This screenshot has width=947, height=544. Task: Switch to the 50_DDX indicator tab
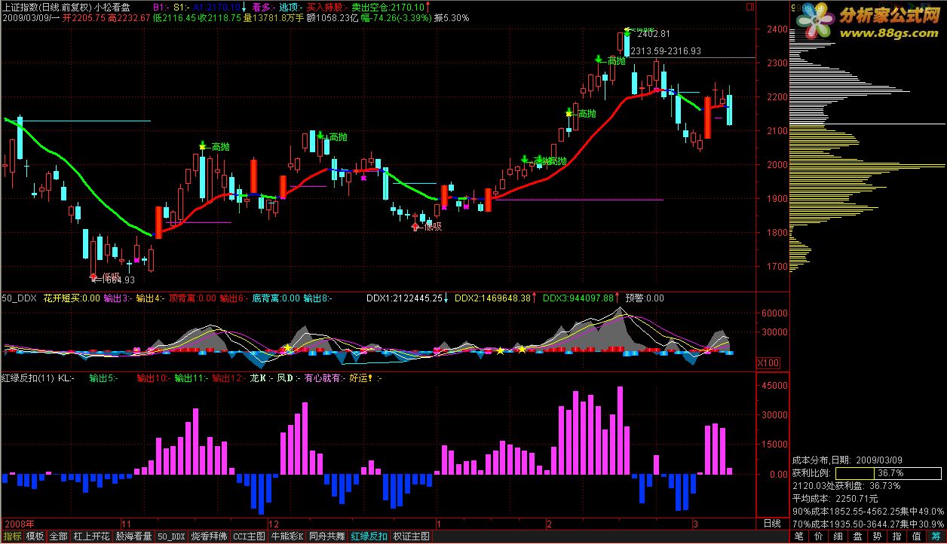click(x=172, y=537)
